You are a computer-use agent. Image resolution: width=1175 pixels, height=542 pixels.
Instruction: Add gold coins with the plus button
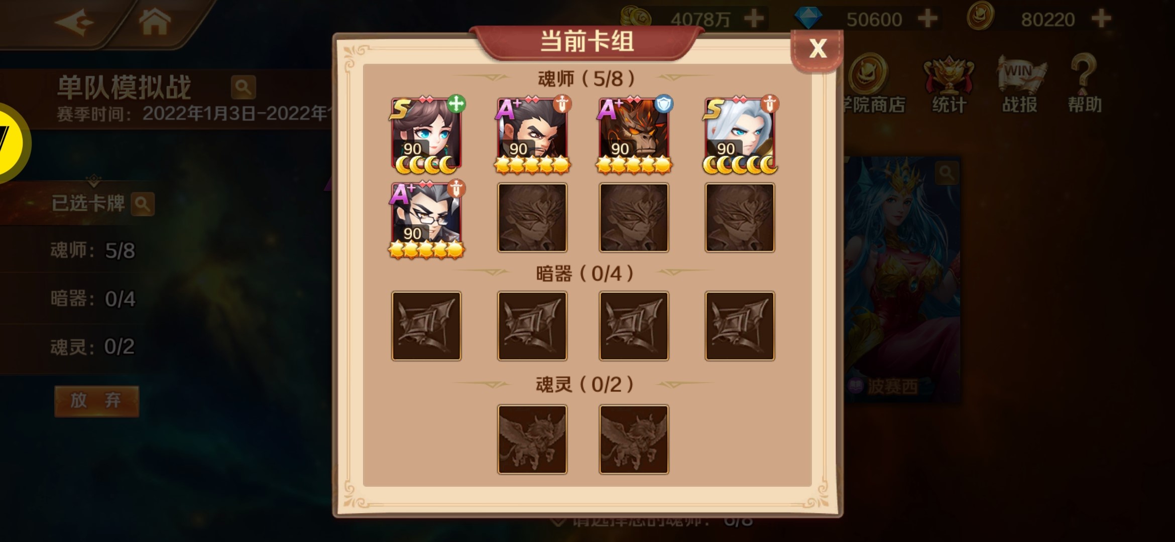[x=754, y=19]
